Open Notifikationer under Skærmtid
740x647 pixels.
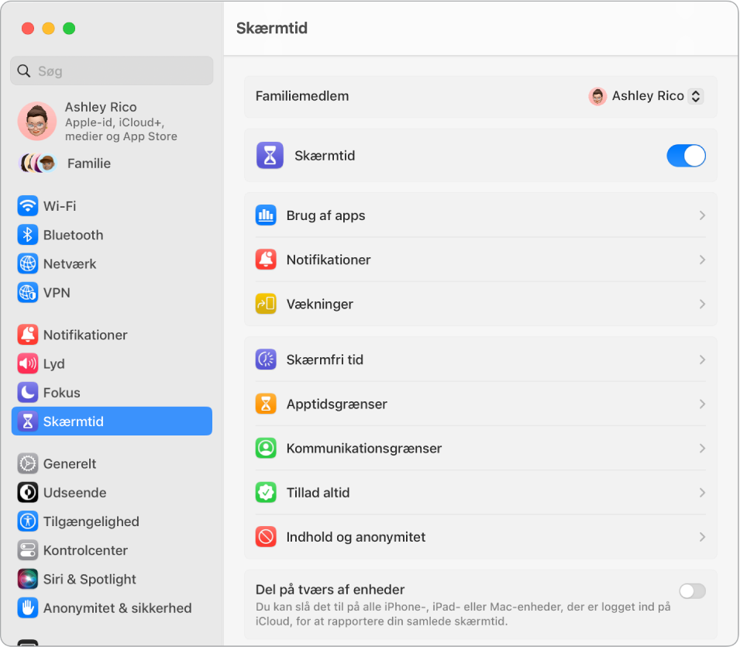point(480,260)
